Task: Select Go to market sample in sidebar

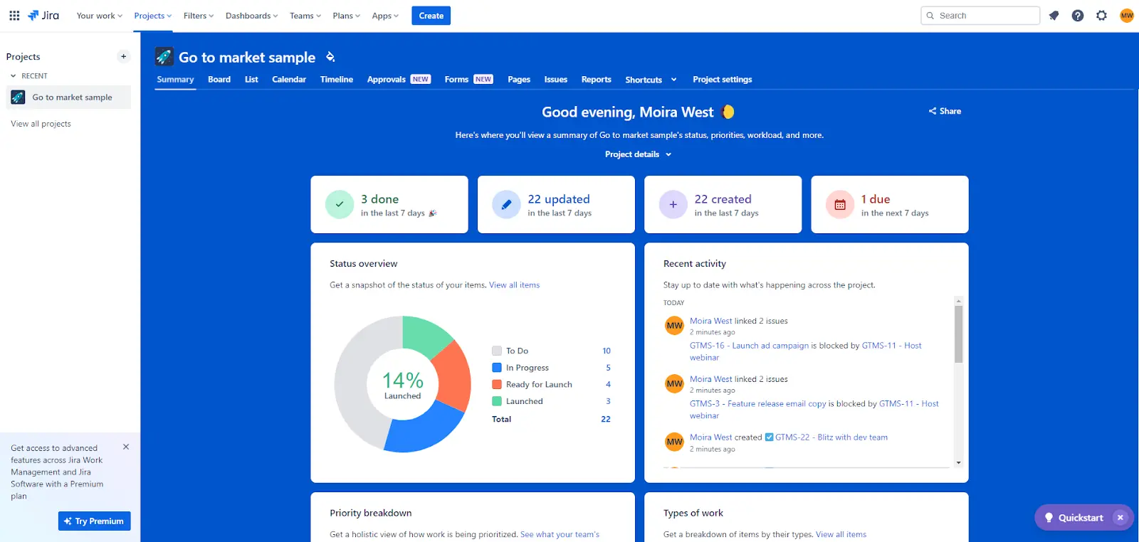Action: point(68,97)
